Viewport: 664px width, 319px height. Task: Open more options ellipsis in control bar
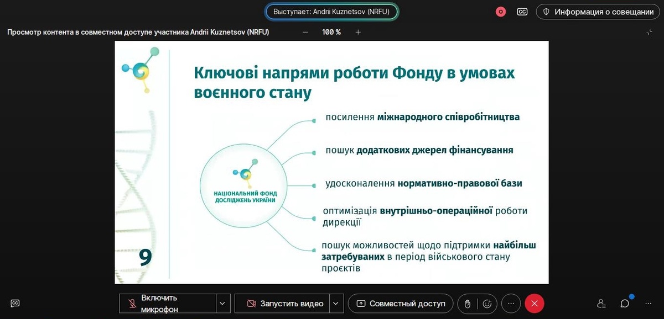(511, 304)
